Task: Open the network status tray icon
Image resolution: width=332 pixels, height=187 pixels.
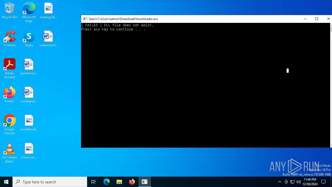Action: (x=292, y=182)
